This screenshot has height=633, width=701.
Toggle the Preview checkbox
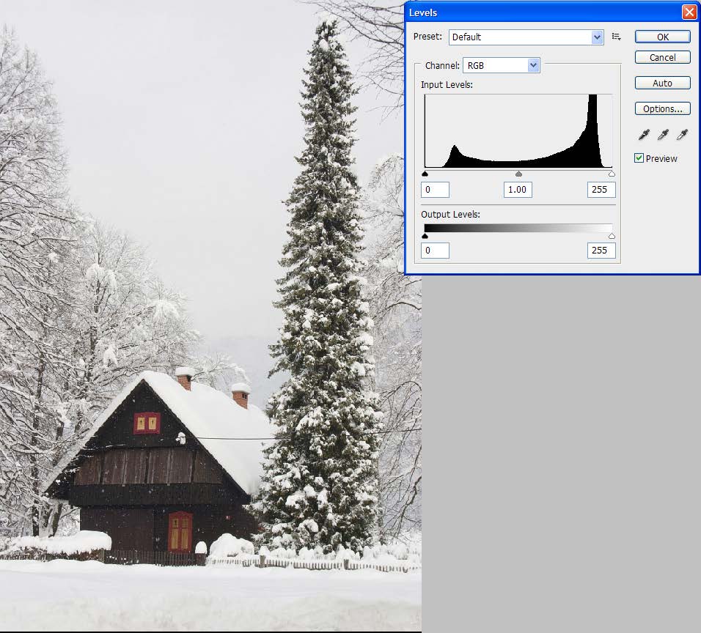pyautogui.click(x=639, y=158)
